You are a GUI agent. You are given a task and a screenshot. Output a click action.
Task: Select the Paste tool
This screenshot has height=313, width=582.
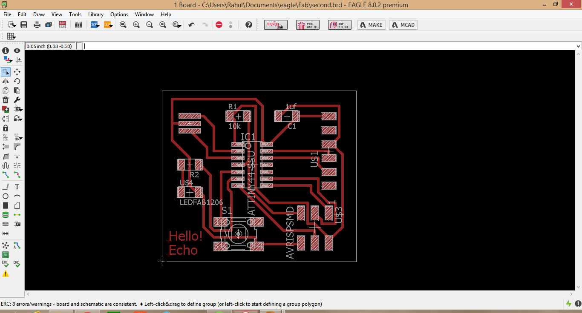17,91
